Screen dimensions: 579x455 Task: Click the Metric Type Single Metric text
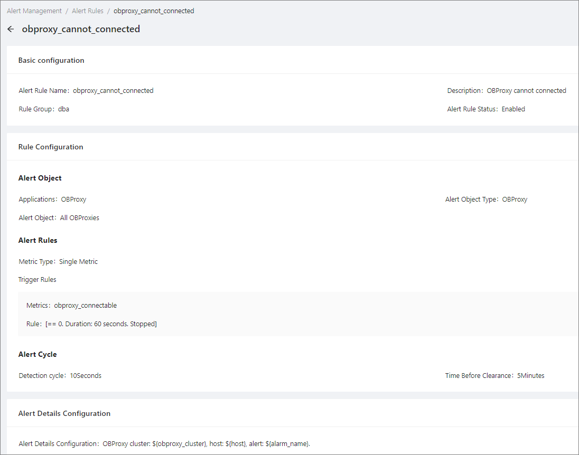click(x=78, y=262)
